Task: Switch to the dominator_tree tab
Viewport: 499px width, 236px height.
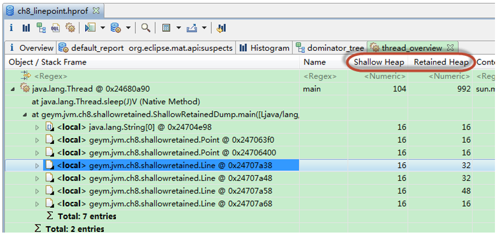Action: pyautogui.click(x=330, y=48)
